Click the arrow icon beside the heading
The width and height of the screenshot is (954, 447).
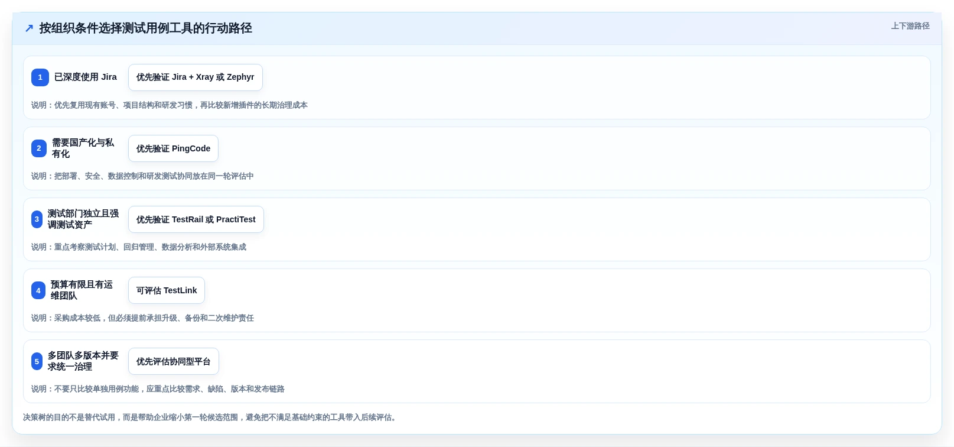click(x=29, y=28)
